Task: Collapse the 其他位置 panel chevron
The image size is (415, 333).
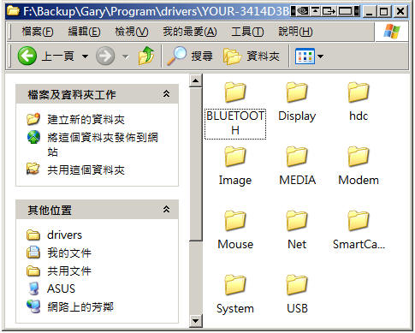Action: click(x=166, y=210)
